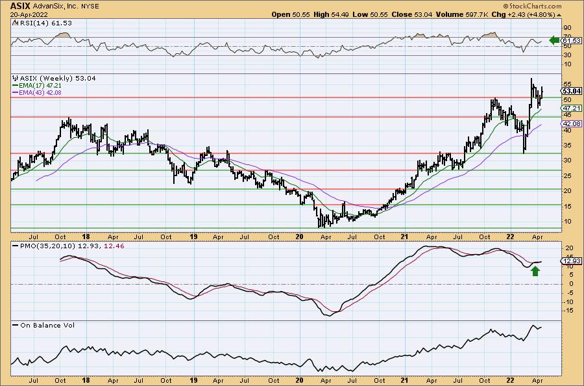Click the green line marker of EMA(17)
This screenshot has width=584, height=386.
(16, 85)
